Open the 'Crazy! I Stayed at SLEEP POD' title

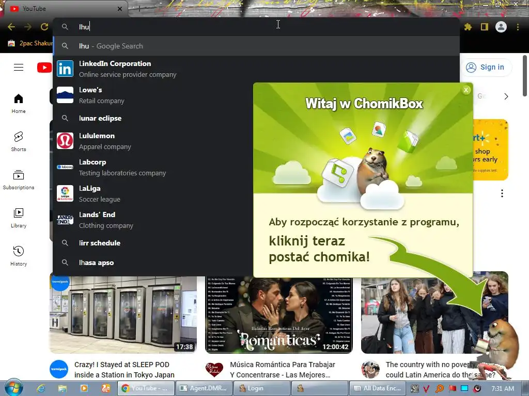(x=124, y=370)
